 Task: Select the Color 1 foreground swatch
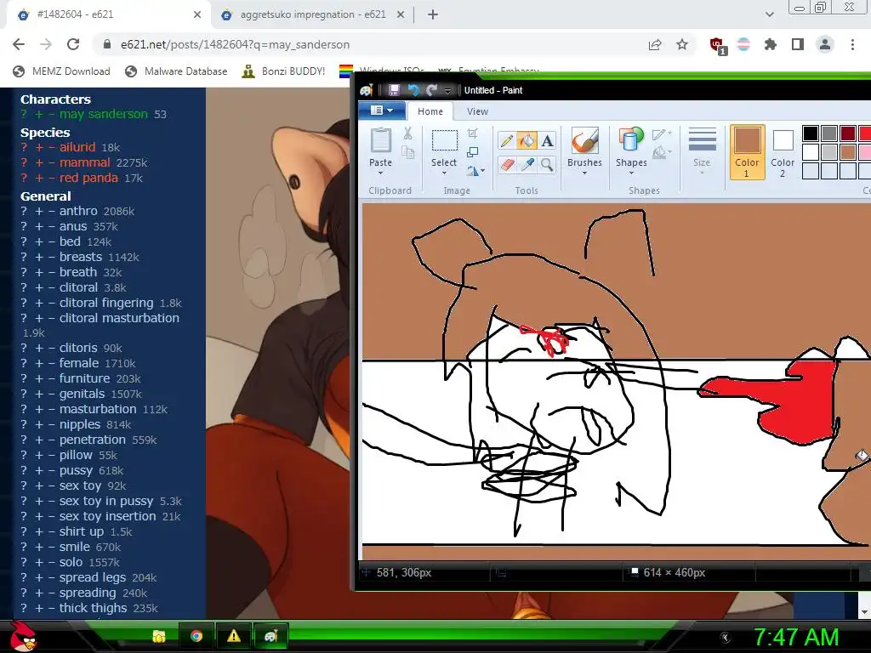747,151
